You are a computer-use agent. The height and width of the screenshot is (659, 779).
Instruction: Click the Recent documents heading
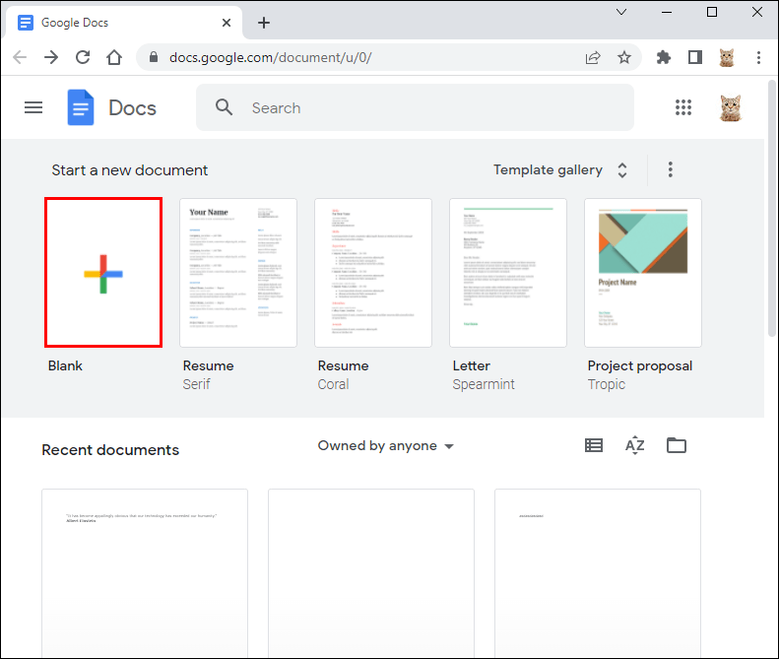tap(110, 450)
